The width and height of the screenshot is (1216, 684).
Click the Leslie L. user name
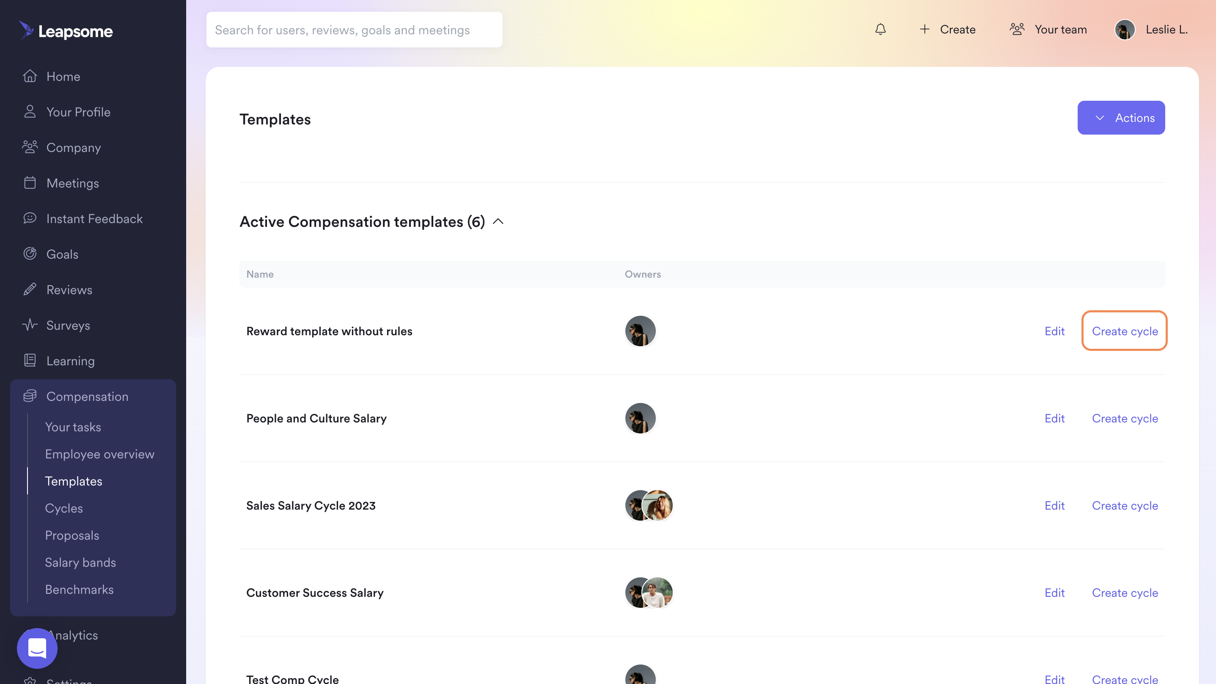click(1166, 29)
